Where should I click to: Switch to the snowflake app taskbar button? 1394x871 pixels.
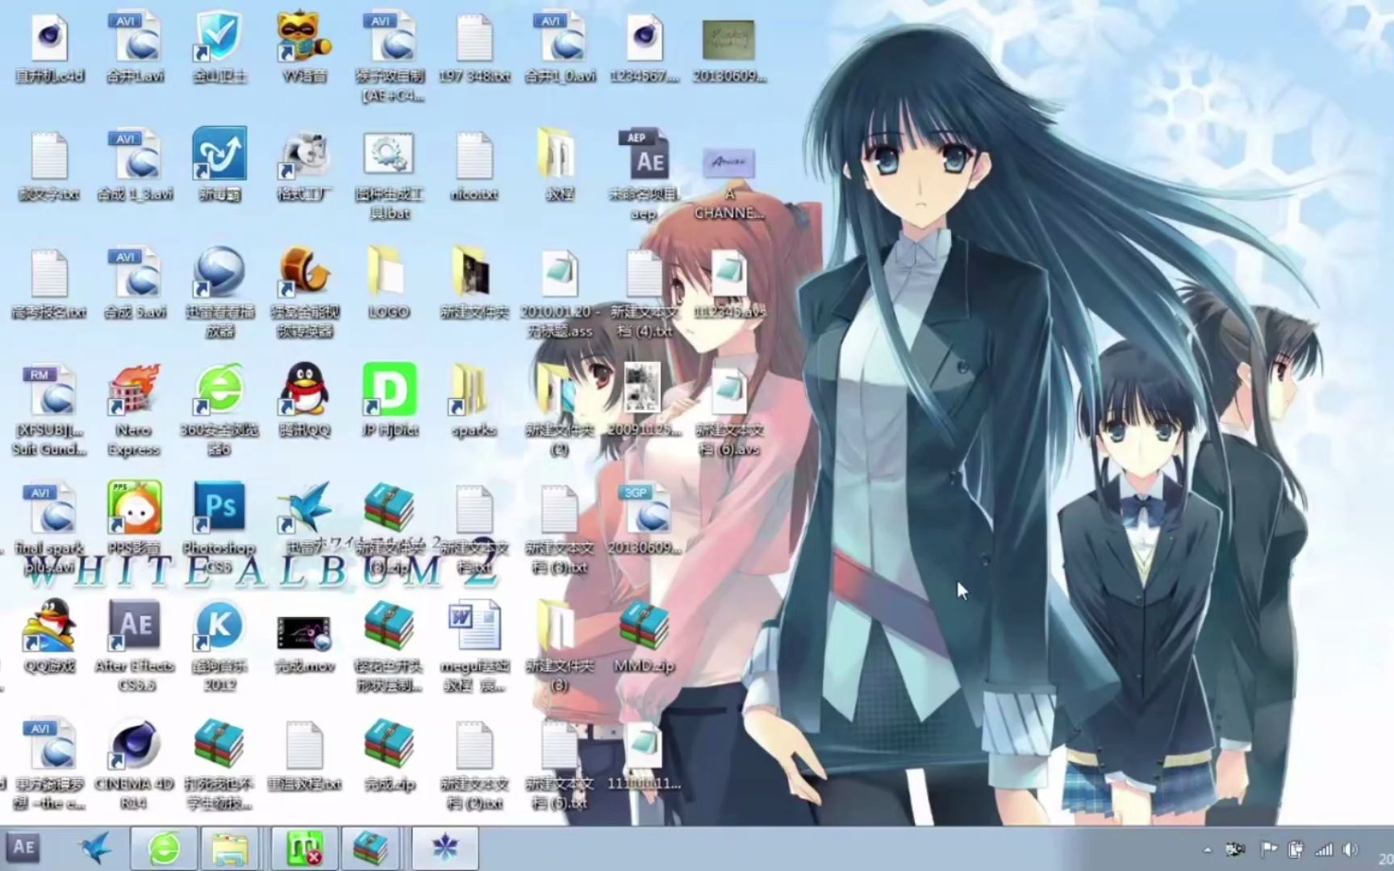pyautogui.click(x=444, y=848)
